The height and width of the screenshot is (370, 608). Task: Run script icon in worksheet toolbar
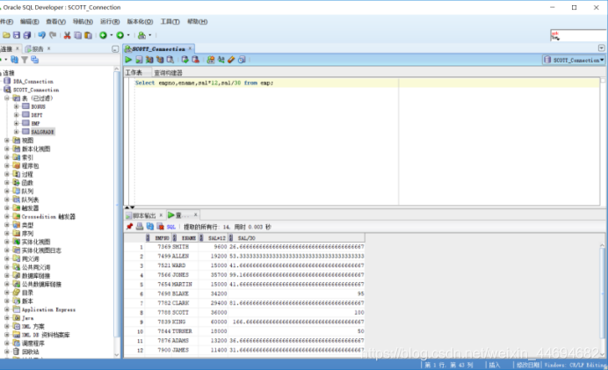click(139, 60)
